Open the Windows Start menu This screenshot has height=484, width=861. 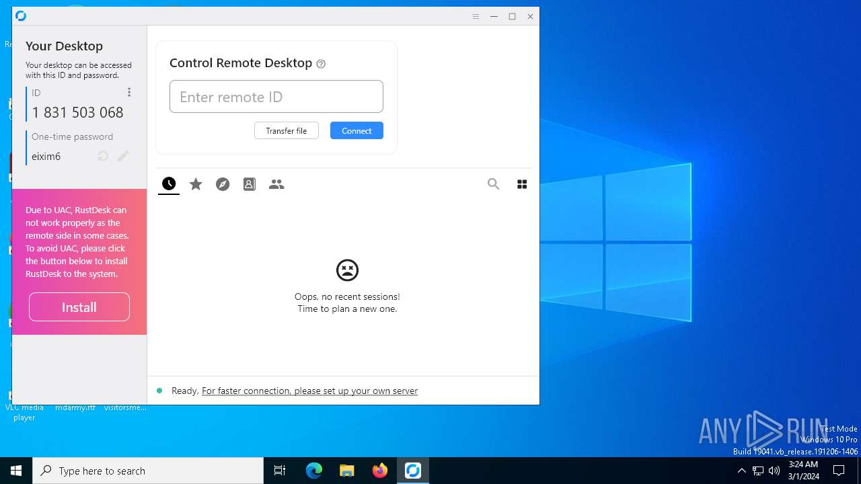(16, 471)
